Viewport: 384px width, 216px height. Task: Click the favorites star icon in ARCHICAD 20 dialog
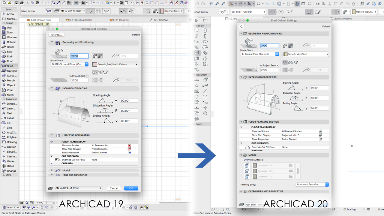coord(242,27)
